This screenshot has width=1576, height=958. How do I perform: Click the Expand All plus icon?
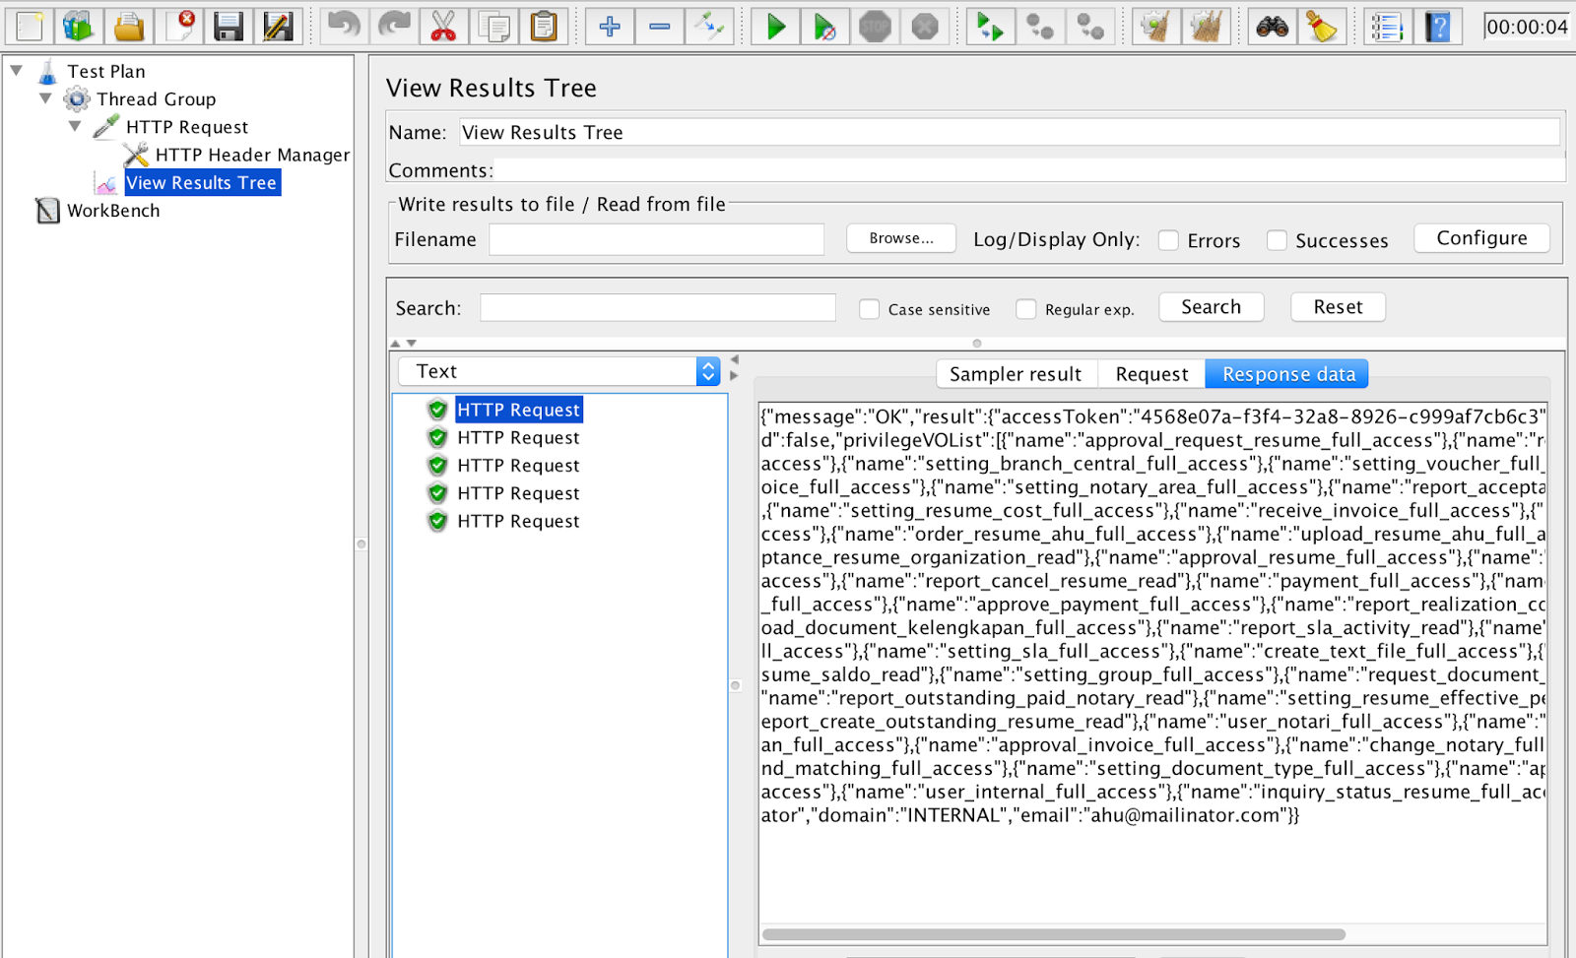[x=610, y=27]
